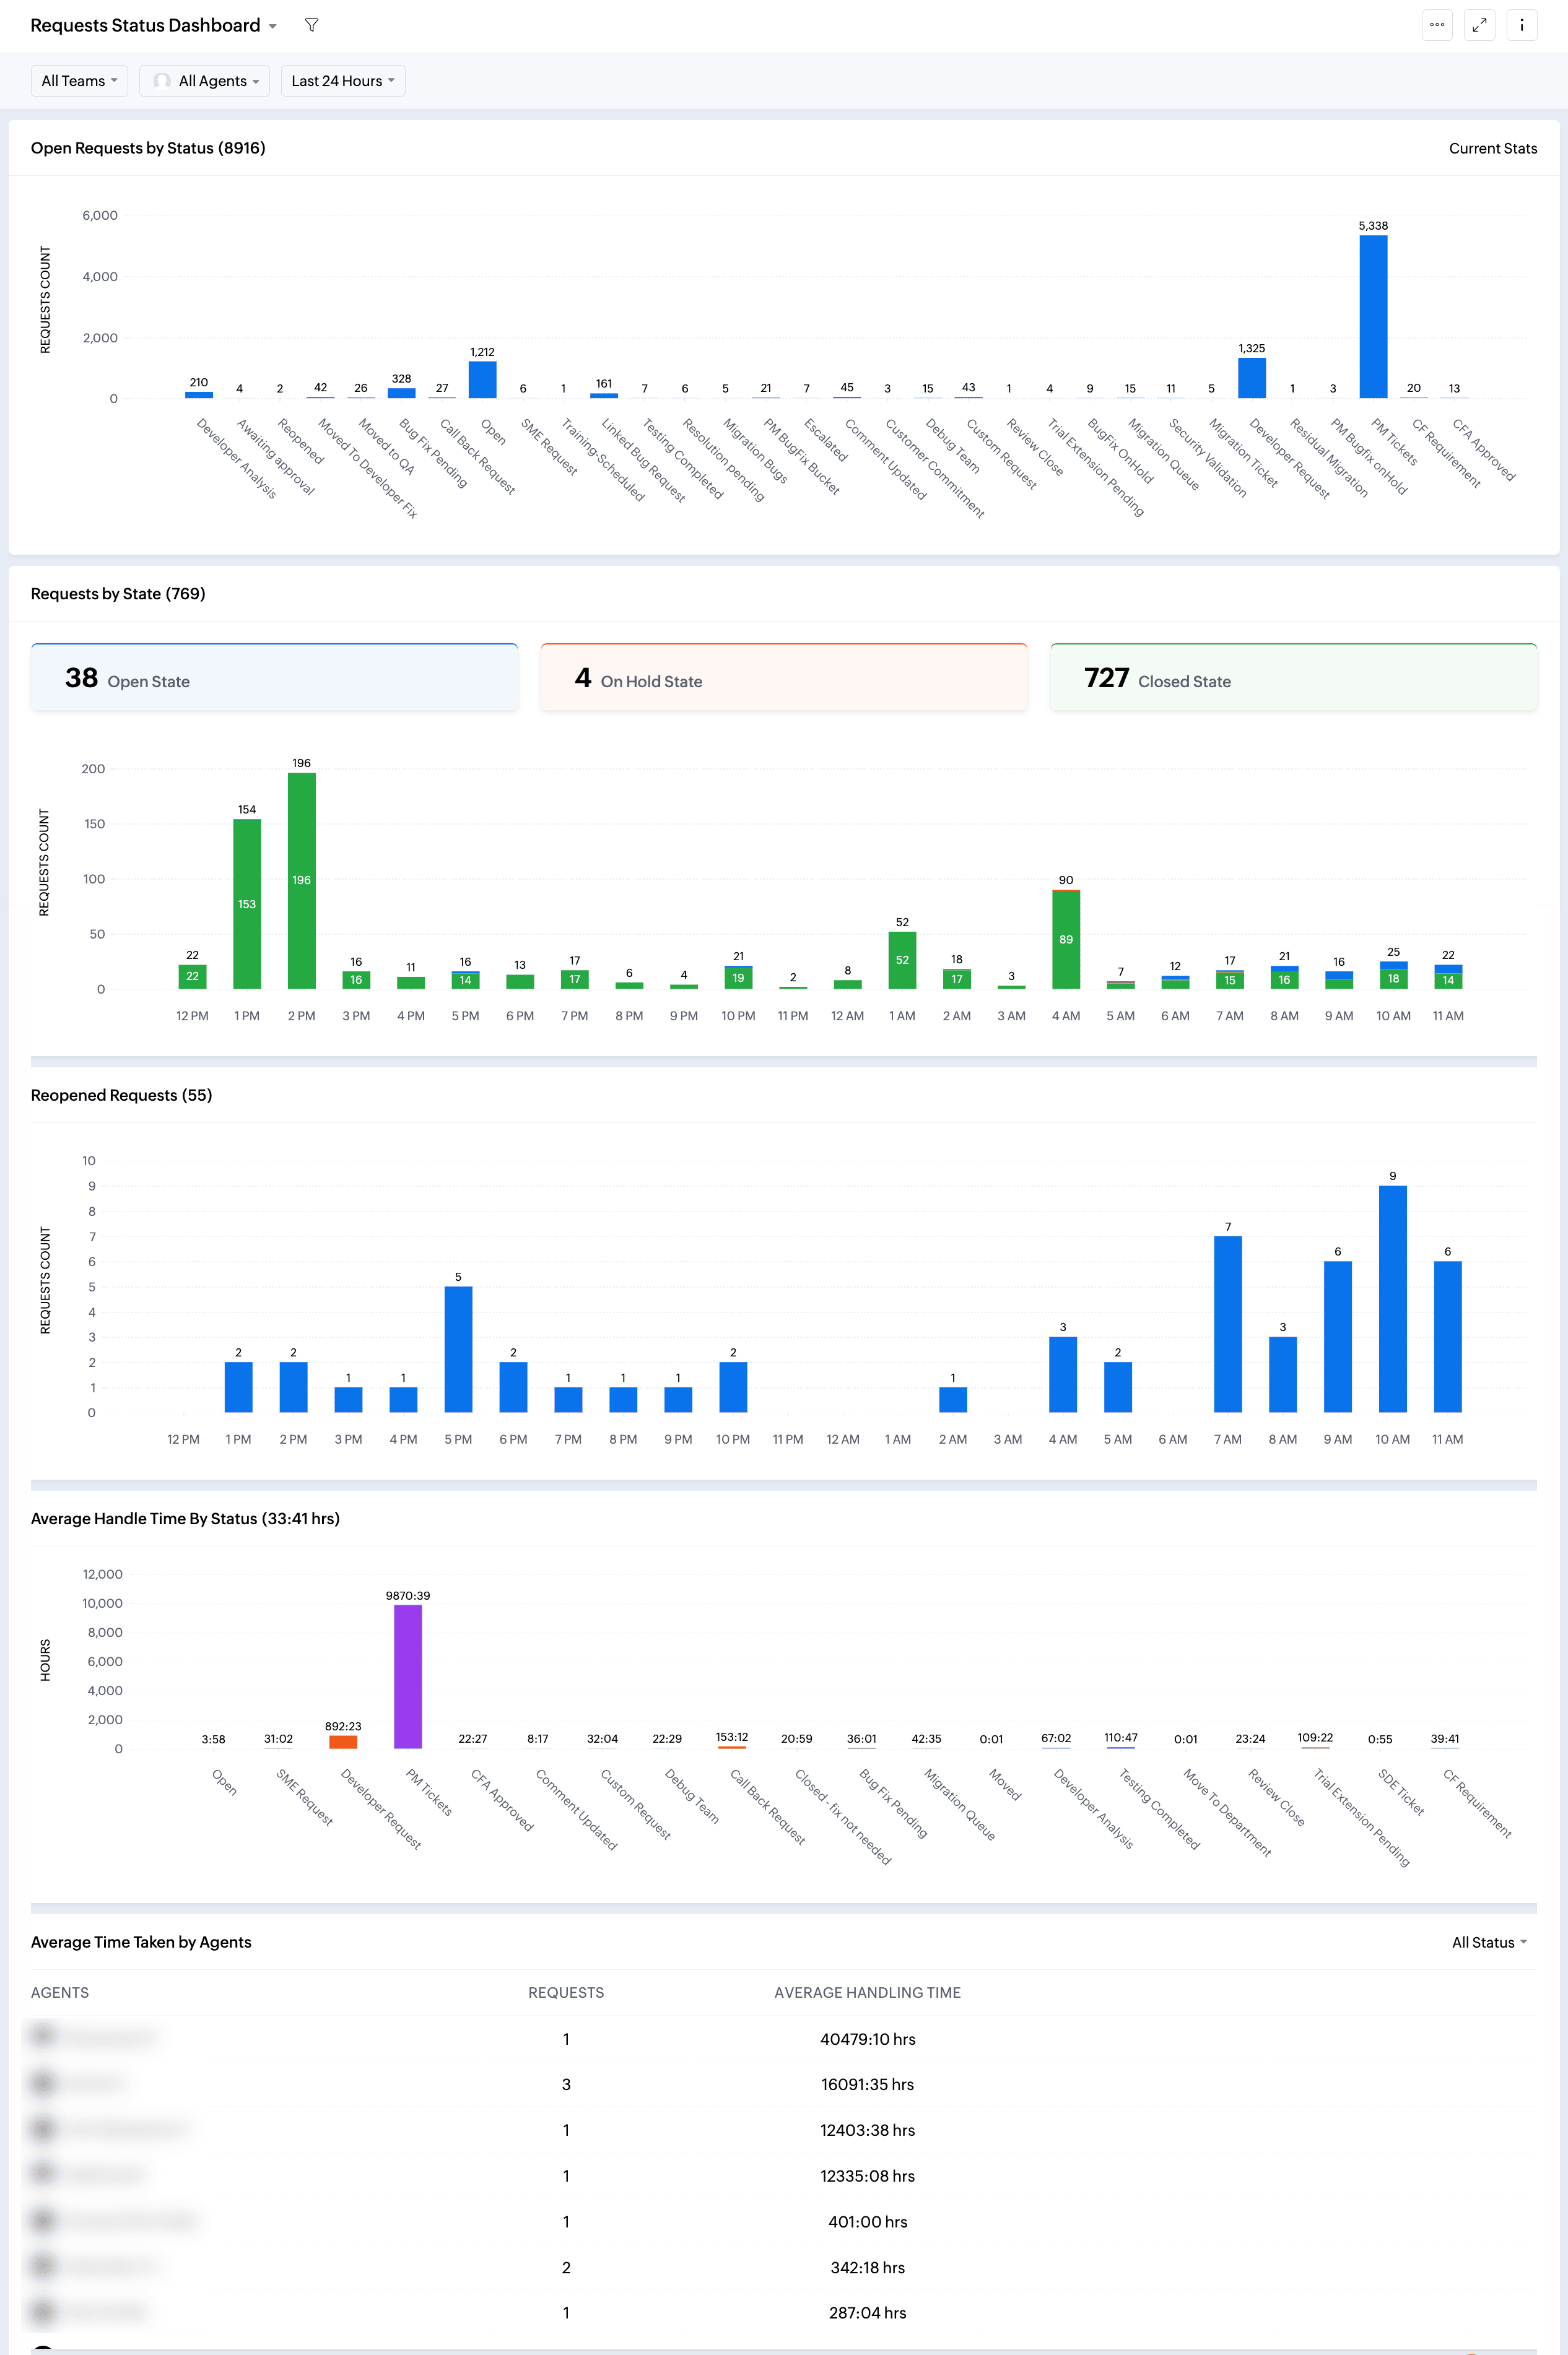Select the 38 Open State card

[274, 679]
